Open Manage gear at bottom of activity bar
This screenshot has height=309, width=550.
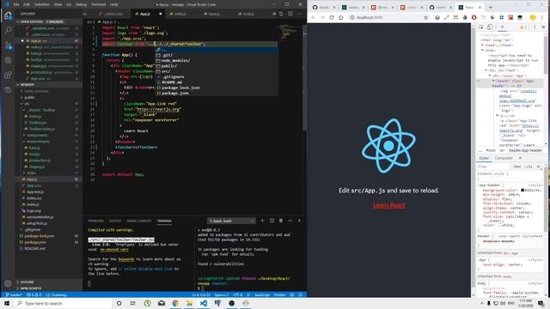pos(8,283)
